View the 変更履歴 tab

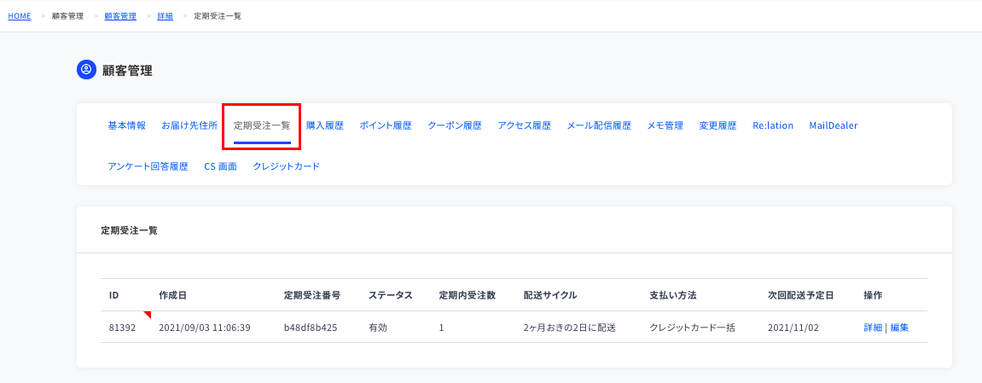[x=718, y=125]
